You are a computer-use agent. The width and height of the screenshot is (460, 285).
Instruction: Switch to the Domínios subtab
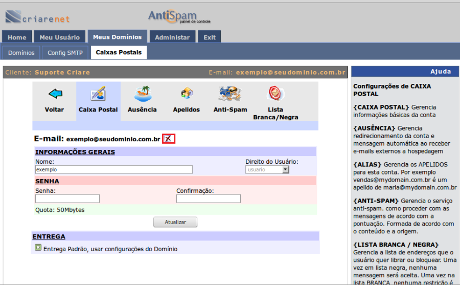click(21, 53)
